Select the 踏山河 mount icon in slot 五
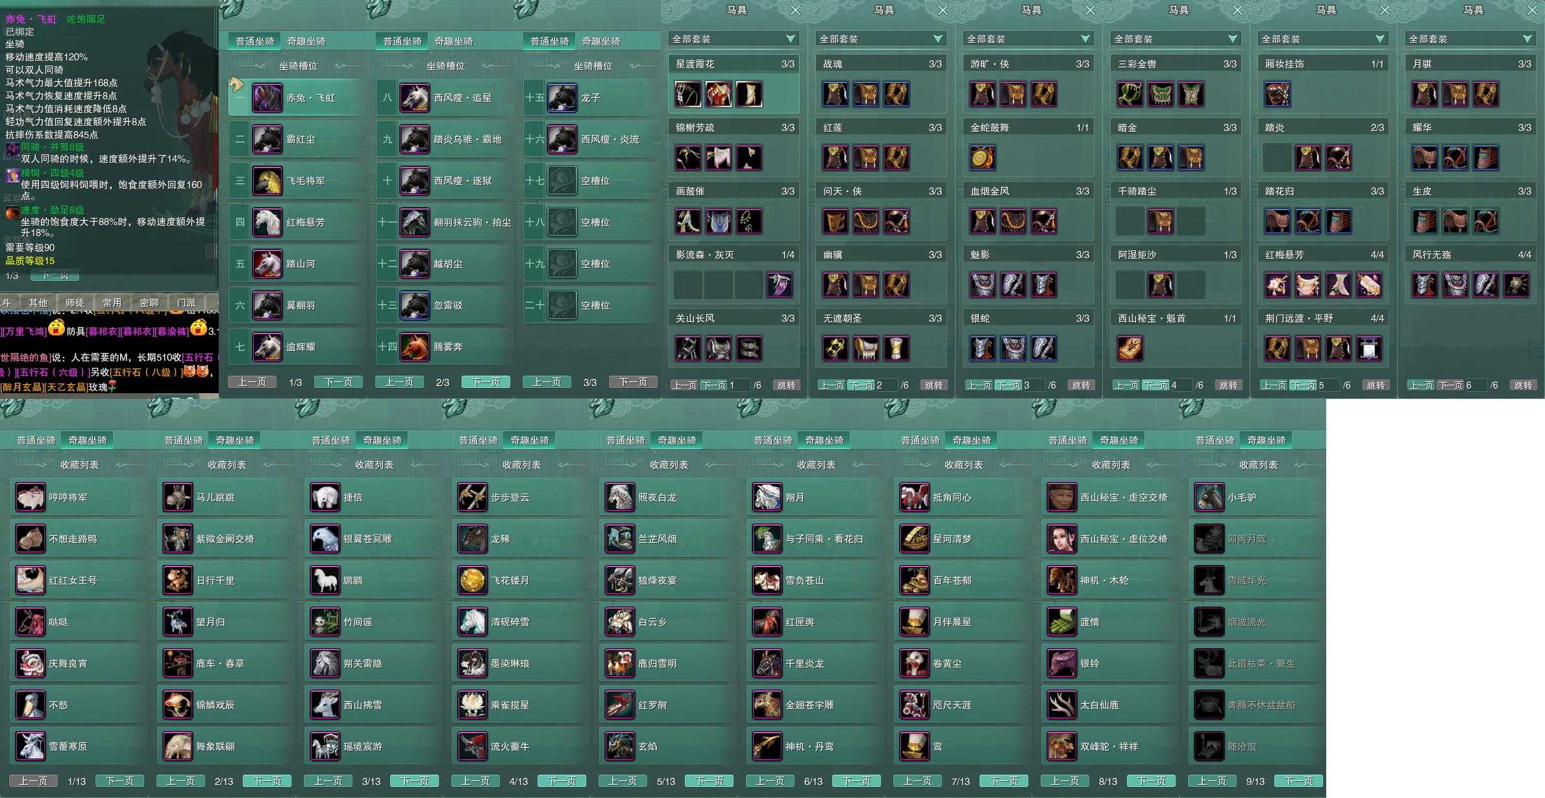Screen dimensions: 1545x798 point(267,264)
